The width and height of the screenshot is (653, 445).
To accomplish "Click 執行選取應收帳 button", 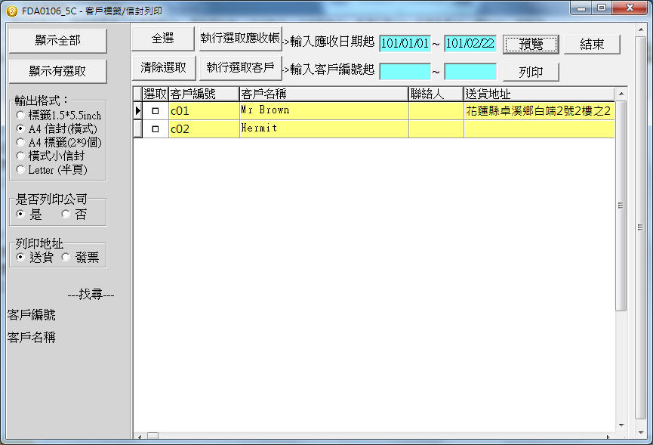I will pos(240,39).
